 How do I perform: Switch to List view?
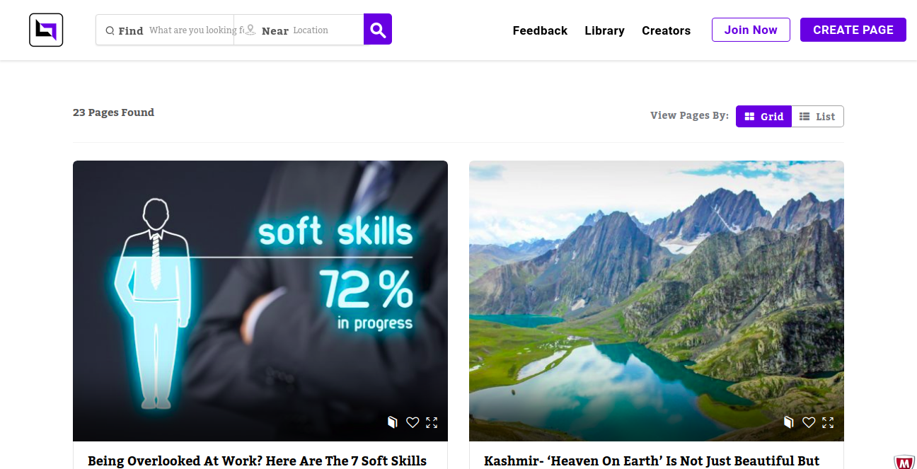817,117
